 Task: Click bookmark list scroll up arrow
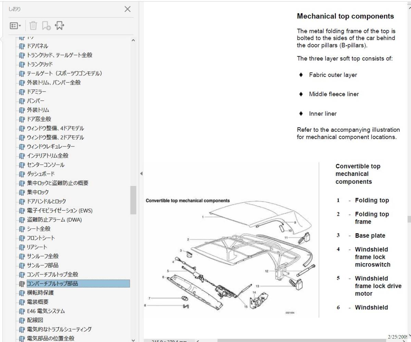133,40
